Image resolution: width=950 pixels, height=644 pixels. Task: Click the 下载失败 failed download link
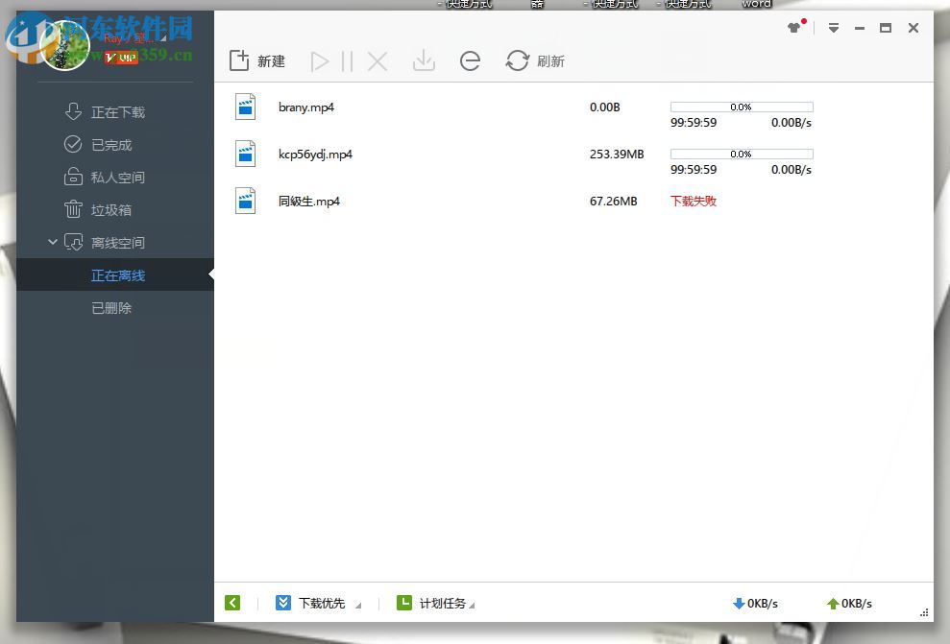[693, 202]
